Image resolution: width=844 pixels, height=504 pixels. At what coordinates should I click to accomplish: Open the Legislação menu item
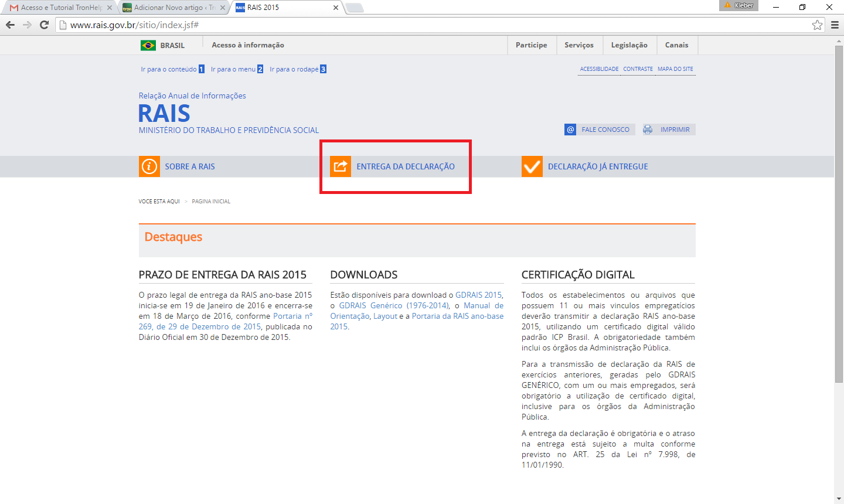click(629, 45)
